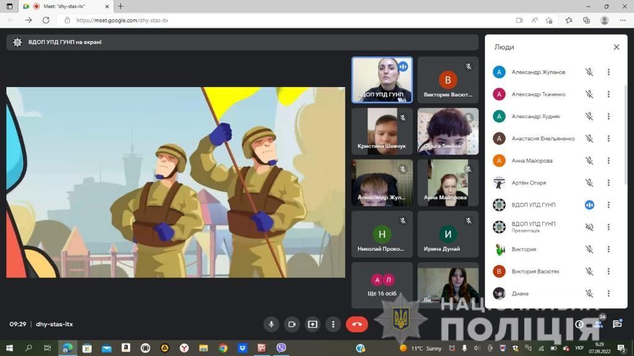Viewport: 634px width, 356px height.
Task: Select Александр Жупанов avatar in people list
Action: click(499, 72)
